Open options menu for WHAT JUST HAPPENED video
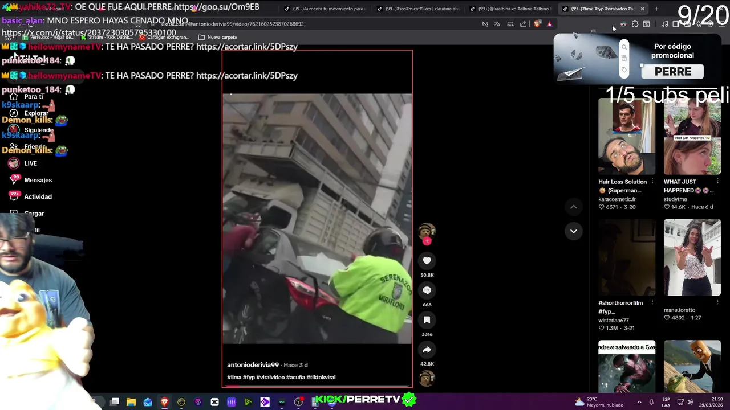The height and width of the screenshot is (410, 730). click(717, 182)
